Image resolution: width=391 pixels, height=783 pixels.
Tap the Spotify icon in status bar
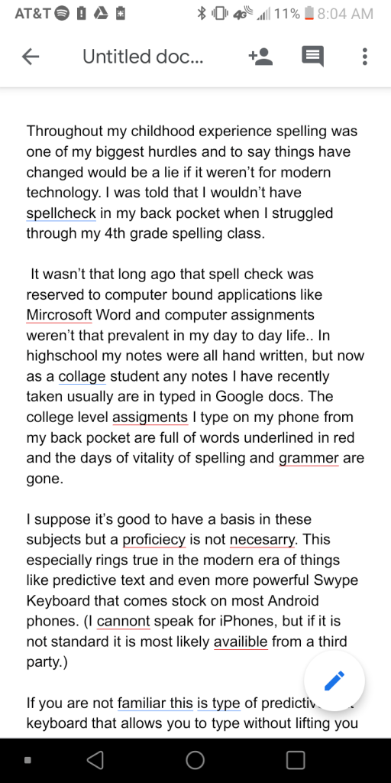(x=61, y=14)
